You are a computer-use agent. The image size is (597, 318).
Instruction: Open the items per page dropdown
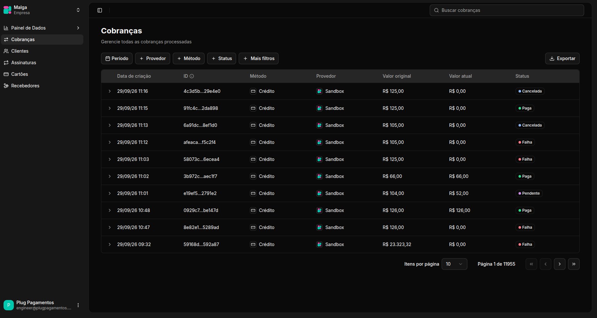(x=454, y=264)
